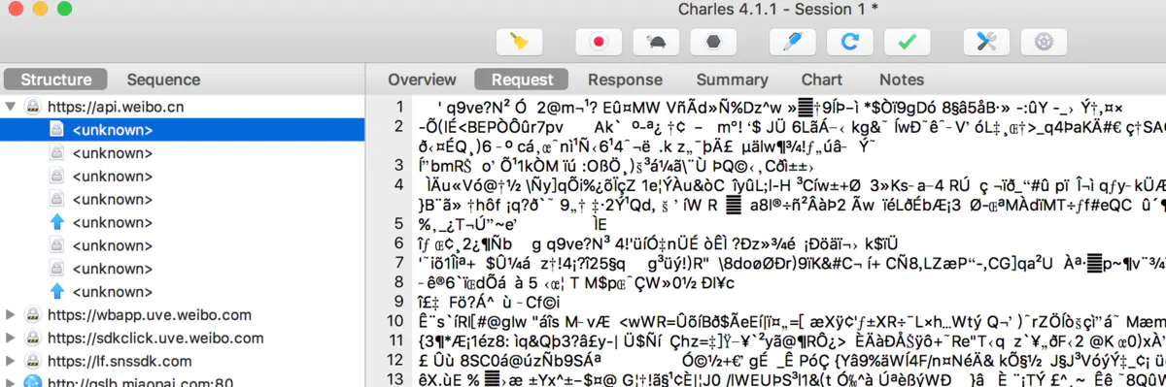The width and height of the screenshot is (1166, 387).
Task: Click the lock icon beside wbapp.uve.weibo.com
Action: pyautogui.click(x=32, y=315)
